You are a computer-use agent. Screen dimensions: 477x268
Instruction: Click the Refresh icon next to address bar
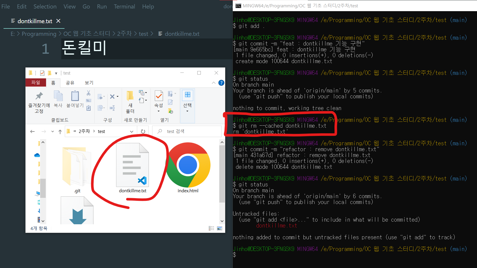(x=143, y=132)
